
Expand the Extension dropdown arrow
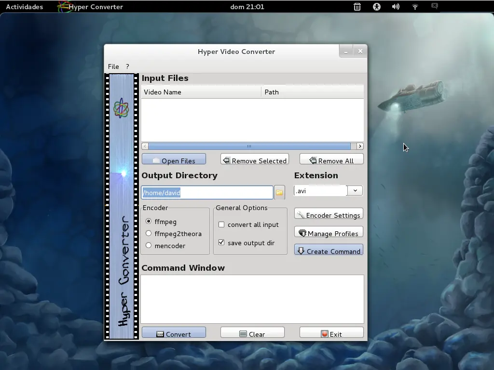coord(355,191)
